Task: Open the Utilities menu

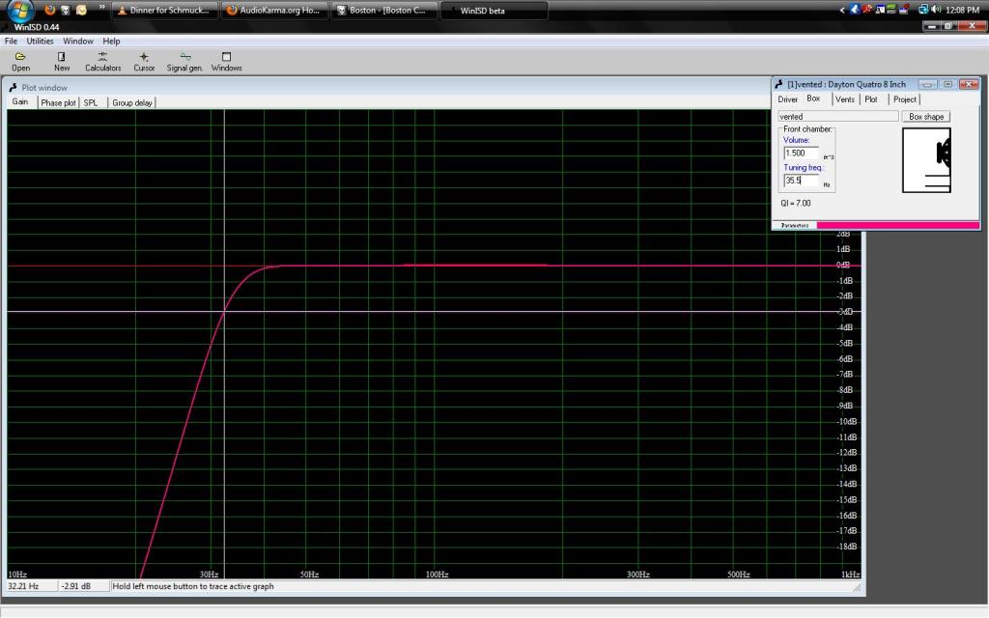Action: coord(40,42)
